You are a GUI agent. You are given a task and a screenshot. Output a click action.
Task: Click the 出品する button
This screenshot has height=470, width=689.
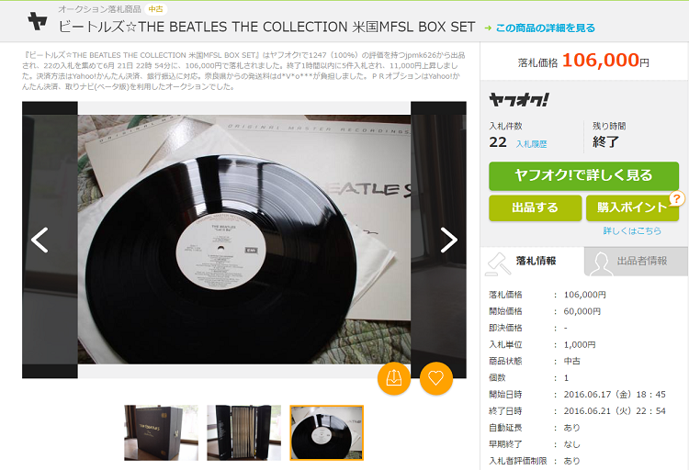click(535, 207)
